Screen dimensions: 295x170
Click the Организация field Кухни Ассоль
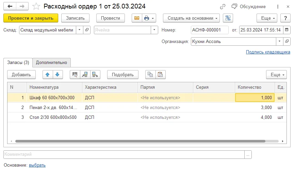coord(233,42)
